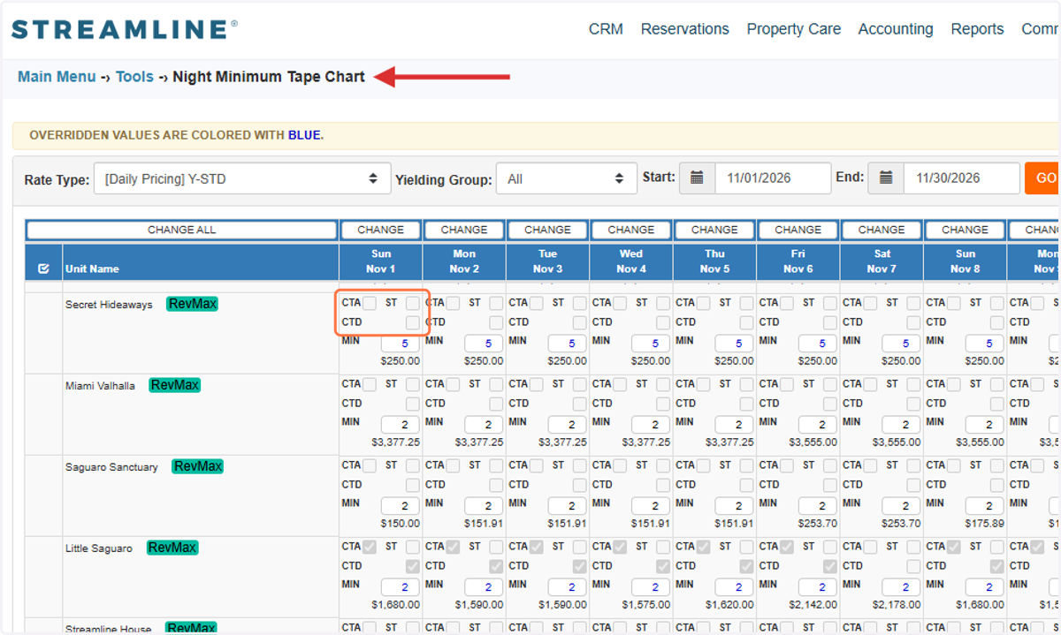
Task: Check CTD for Saguaro Sanctuary on Nov 4
Action: [x=663, y=485]
